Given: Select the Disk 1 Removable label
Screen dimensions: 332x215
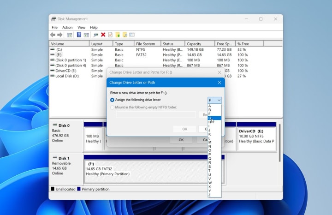Looking at the screenshot, I should (x=66, y=169).
